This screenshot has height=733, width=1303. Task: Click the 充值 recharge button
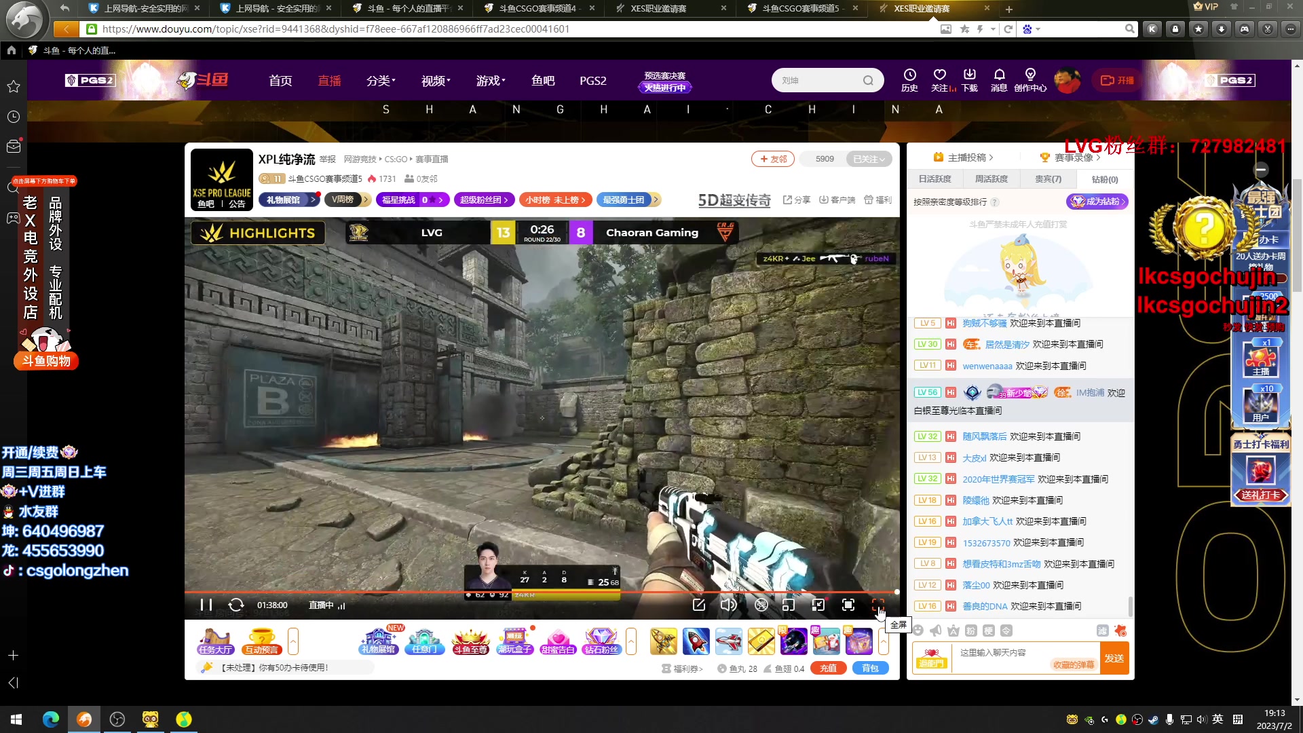coord(829,669)
